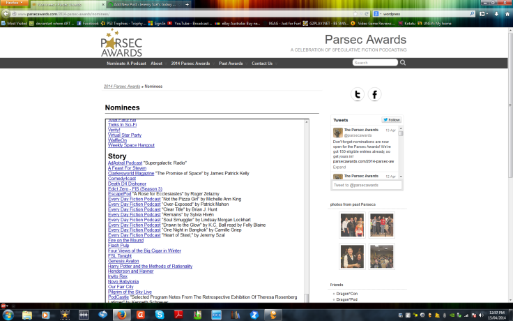Open Firefox from the Windows taskbar
The image size is (513, 321).
pyautogui.click(x=121, y=315)
